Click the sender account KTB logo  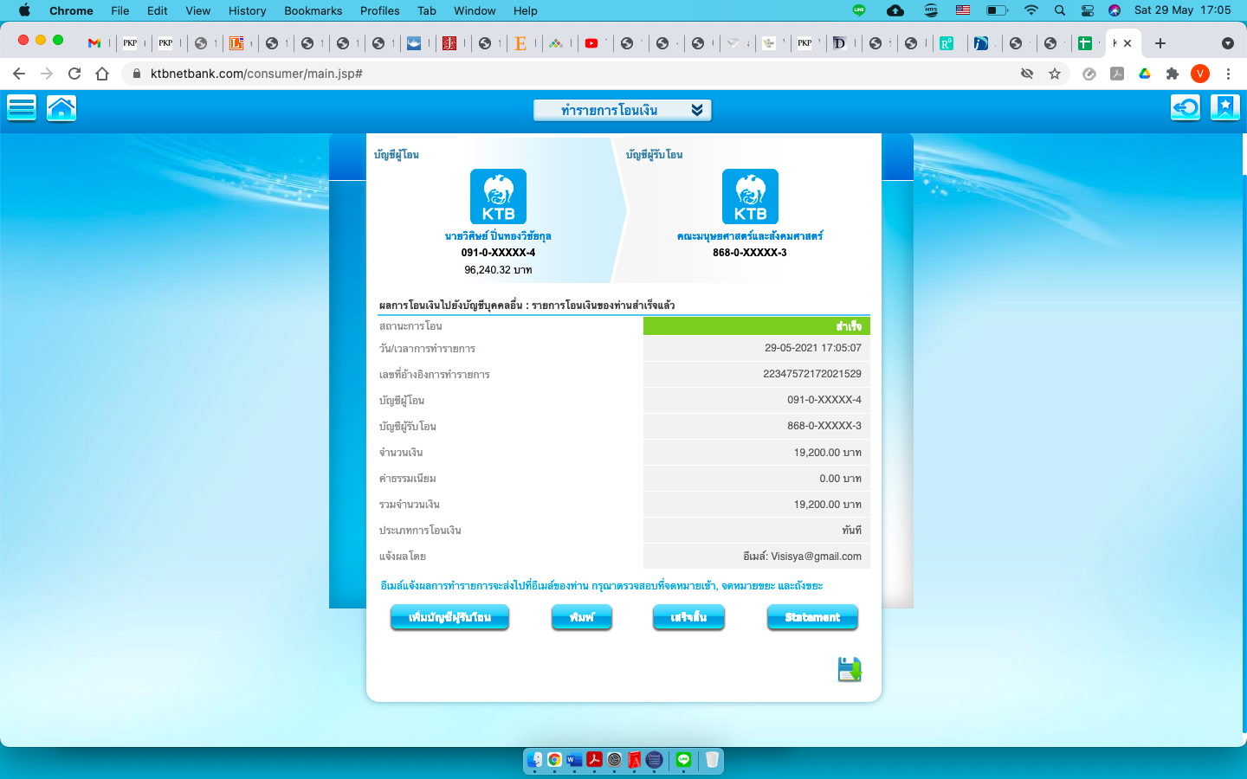498,196
